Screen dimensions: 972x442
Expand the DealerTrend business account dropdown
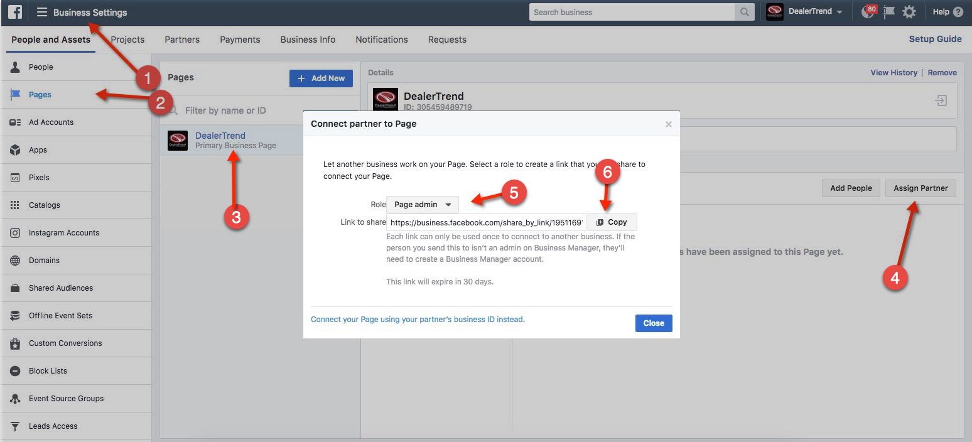[840, 12]
